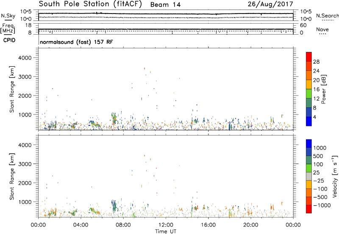This screenshot has width=339, height=234.
Task: Click the date '26/Aug/2017'
Action: point(270,4)
